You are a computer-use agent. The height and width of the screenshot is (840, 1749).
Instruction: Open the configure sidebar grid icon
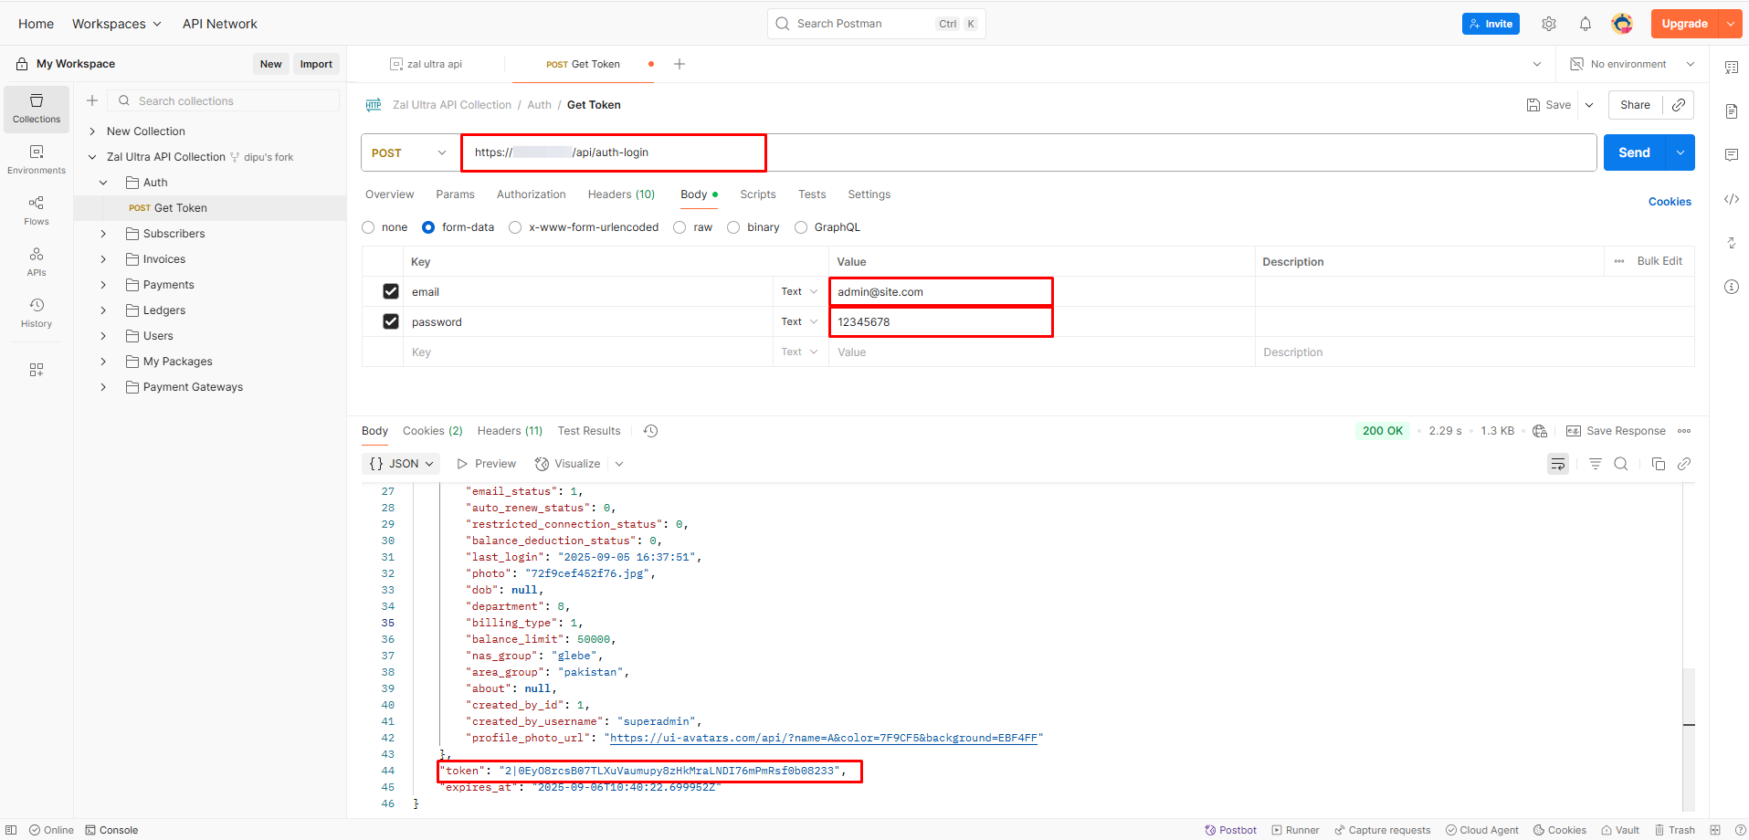37,370
